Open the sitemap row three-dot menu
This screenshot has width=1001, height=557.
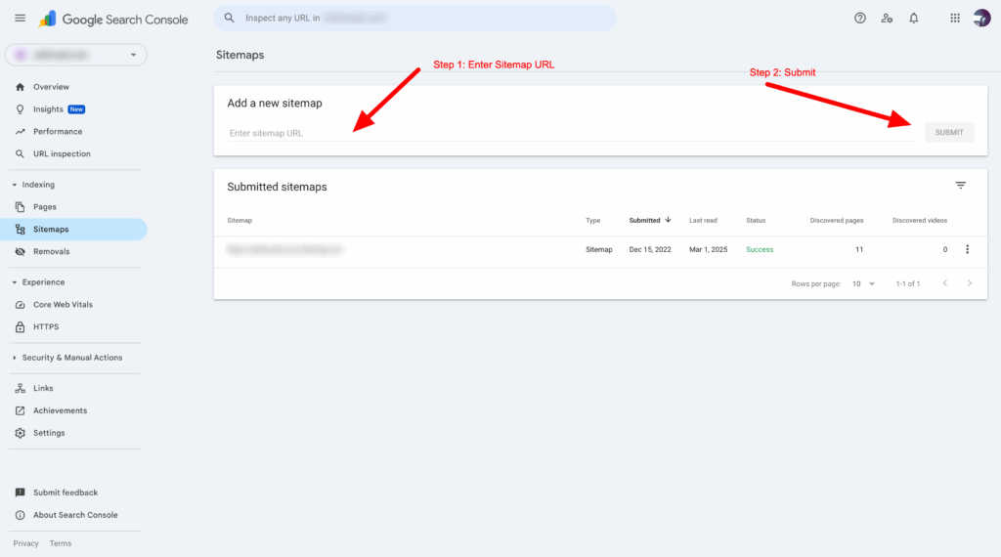pyautogui.click(x=967, y=249)
